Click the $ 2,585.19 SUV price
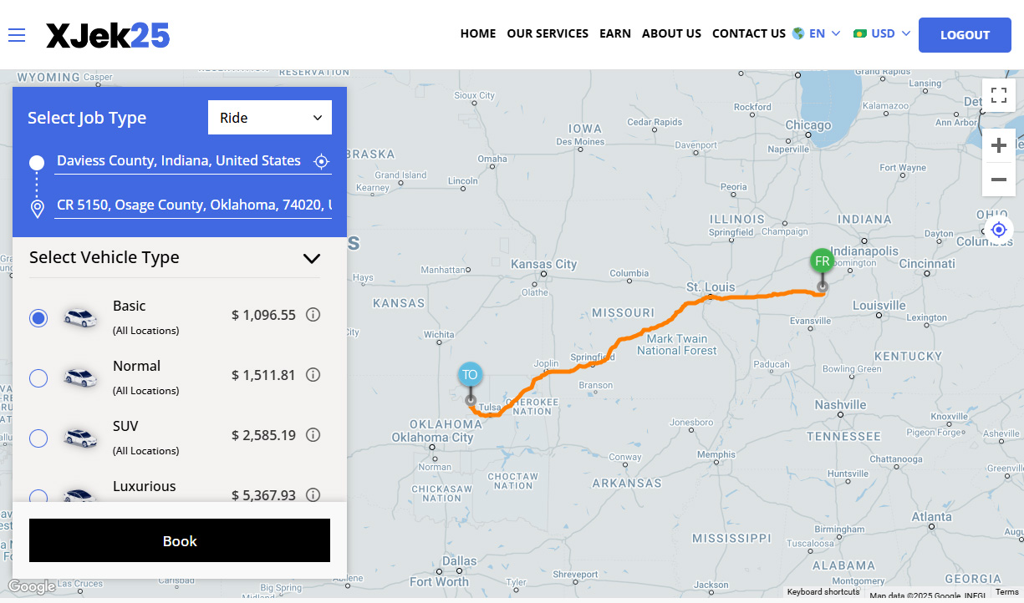Viewport: 1024px width, 603px height. click(x=263, y=435)
